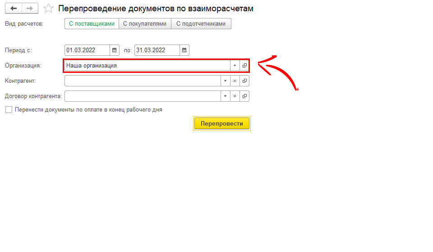
Task: Open the Договор контрагента record
Action: pyautogui.click(x=244, y=96)
